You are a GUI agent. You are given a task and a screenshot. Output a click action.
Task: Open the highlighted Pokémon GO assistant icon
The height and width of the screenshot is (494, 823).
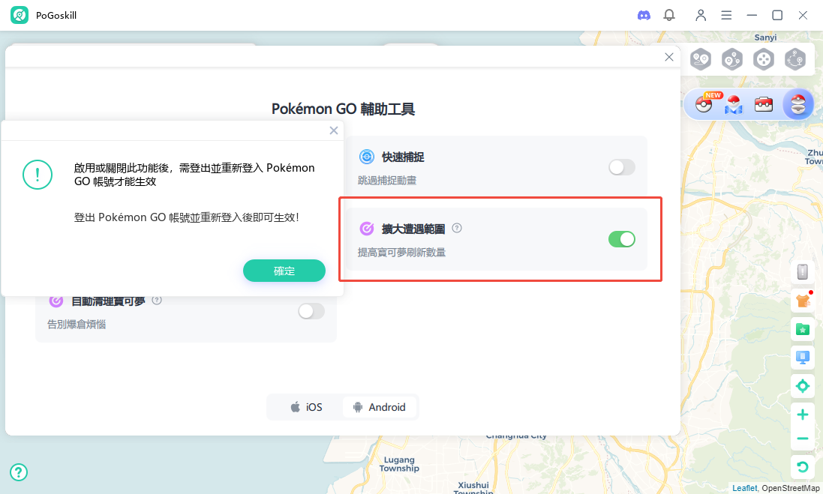click(x=797, y=104)
